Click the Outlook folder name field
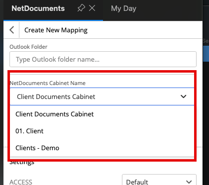 [103, 59]
